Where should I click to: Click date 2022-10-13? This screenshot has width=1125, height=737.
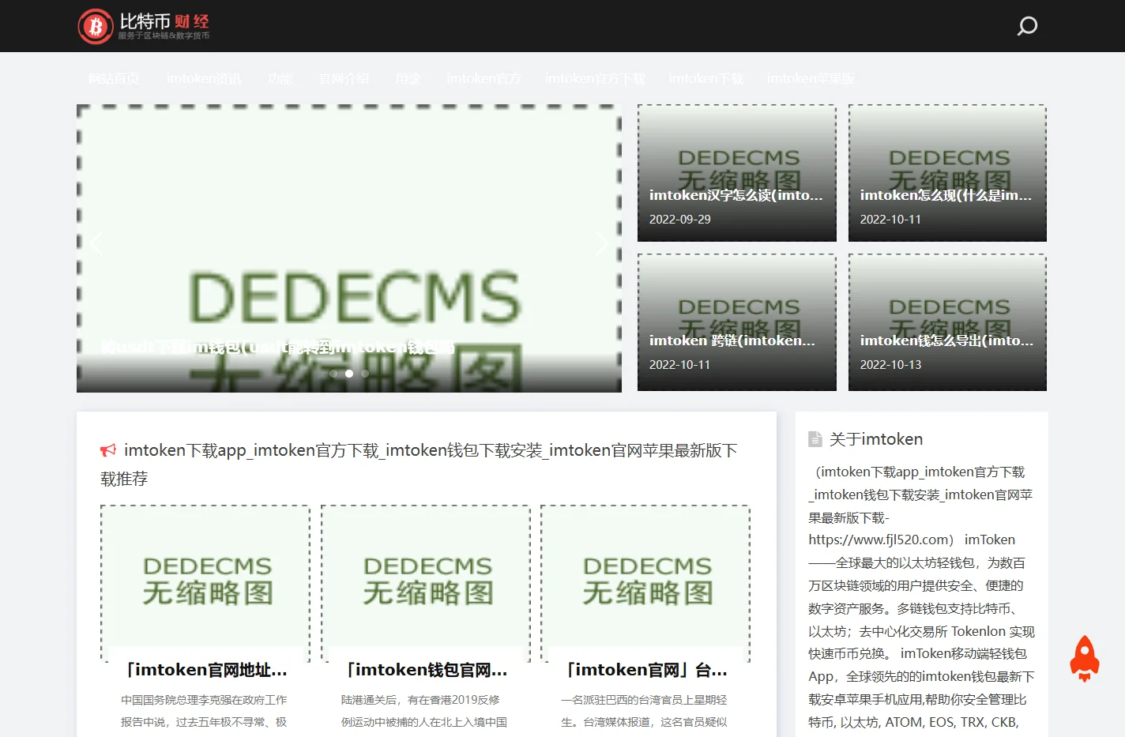pos(891,365)
